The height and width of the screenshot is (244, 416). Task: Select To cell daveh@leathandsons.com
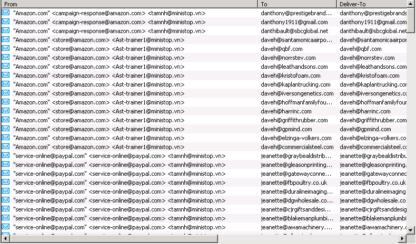click(x=294, y=67)
